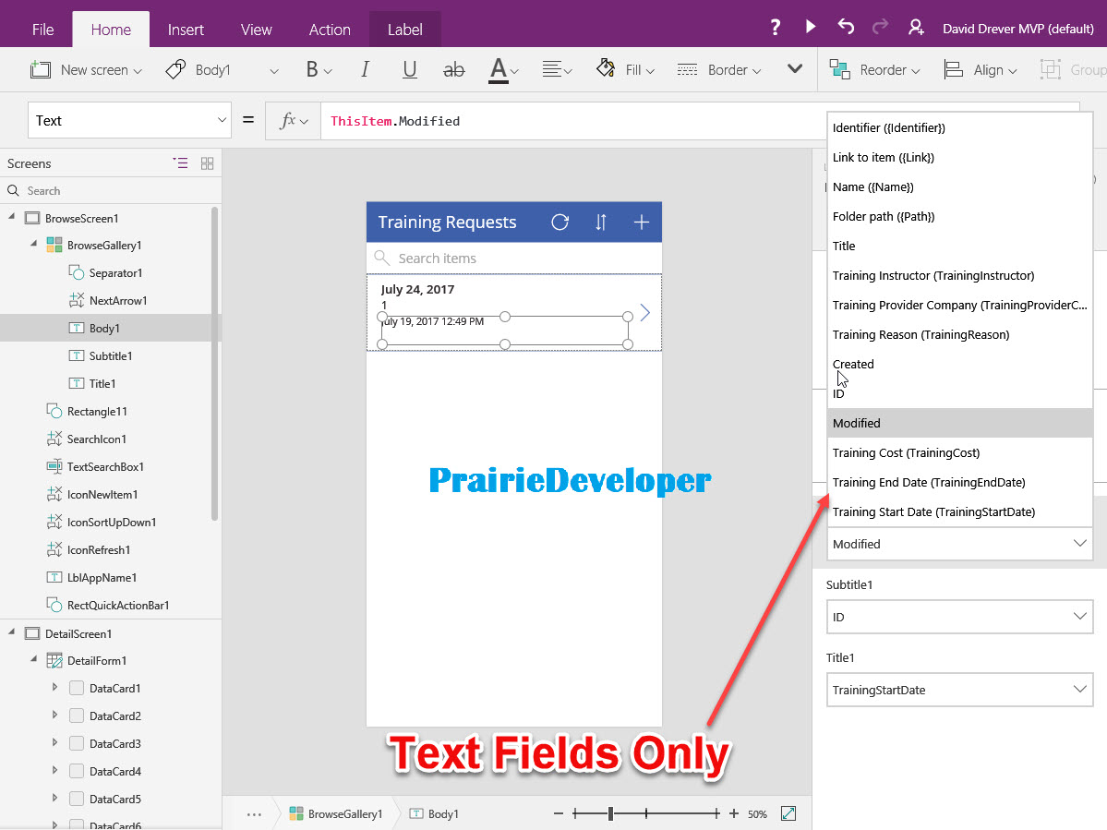Collapse the BrowseGallery1 tree node
The width and height of the screenshot is (1107, 830).
click(x=33, y=244)
